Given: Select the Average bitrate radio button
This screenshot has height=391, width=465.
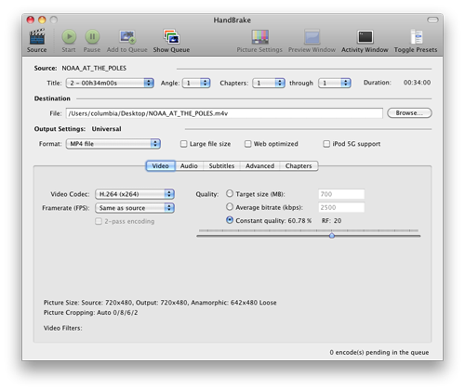Looking at the screenshot, I should point(230,207).
